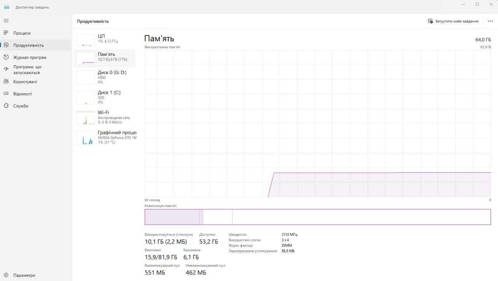Screen dimensions: 498x281
Task: Click the Processes grid icon in sidebar
Action: [x=6, y=33]
